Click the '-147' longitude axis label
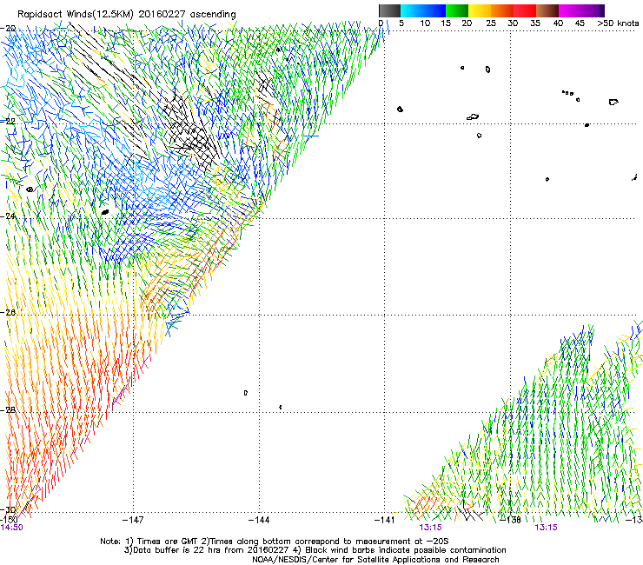Image resolution: width=643 pixels, height=565 pixels. click(133, 520)
